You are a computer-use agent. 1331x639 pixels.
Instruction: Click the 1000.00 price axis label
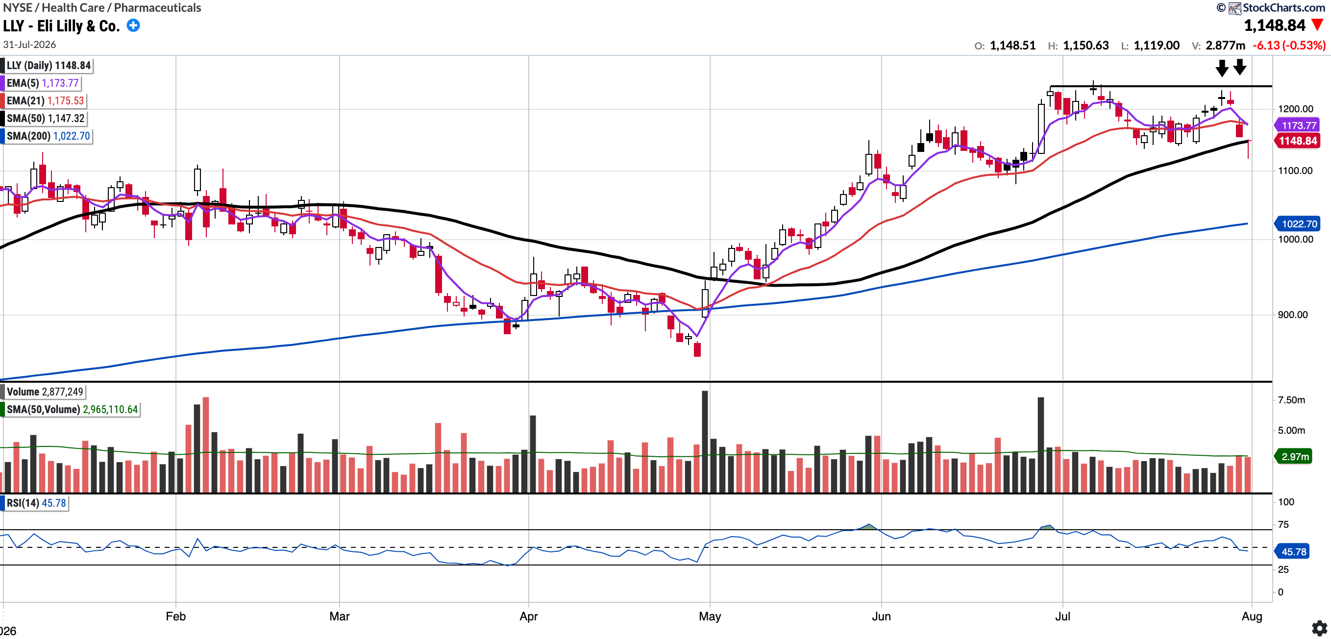(x=1295, y=239)
